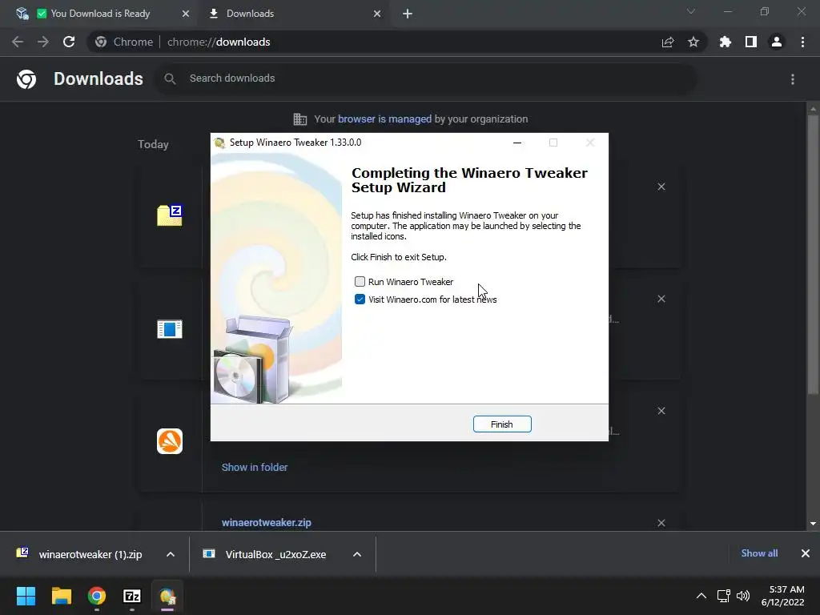Image resolution: width=820 pixels, height=615 pixels.
Task: Open the Chrome profile icon
Action: (777, 42)
